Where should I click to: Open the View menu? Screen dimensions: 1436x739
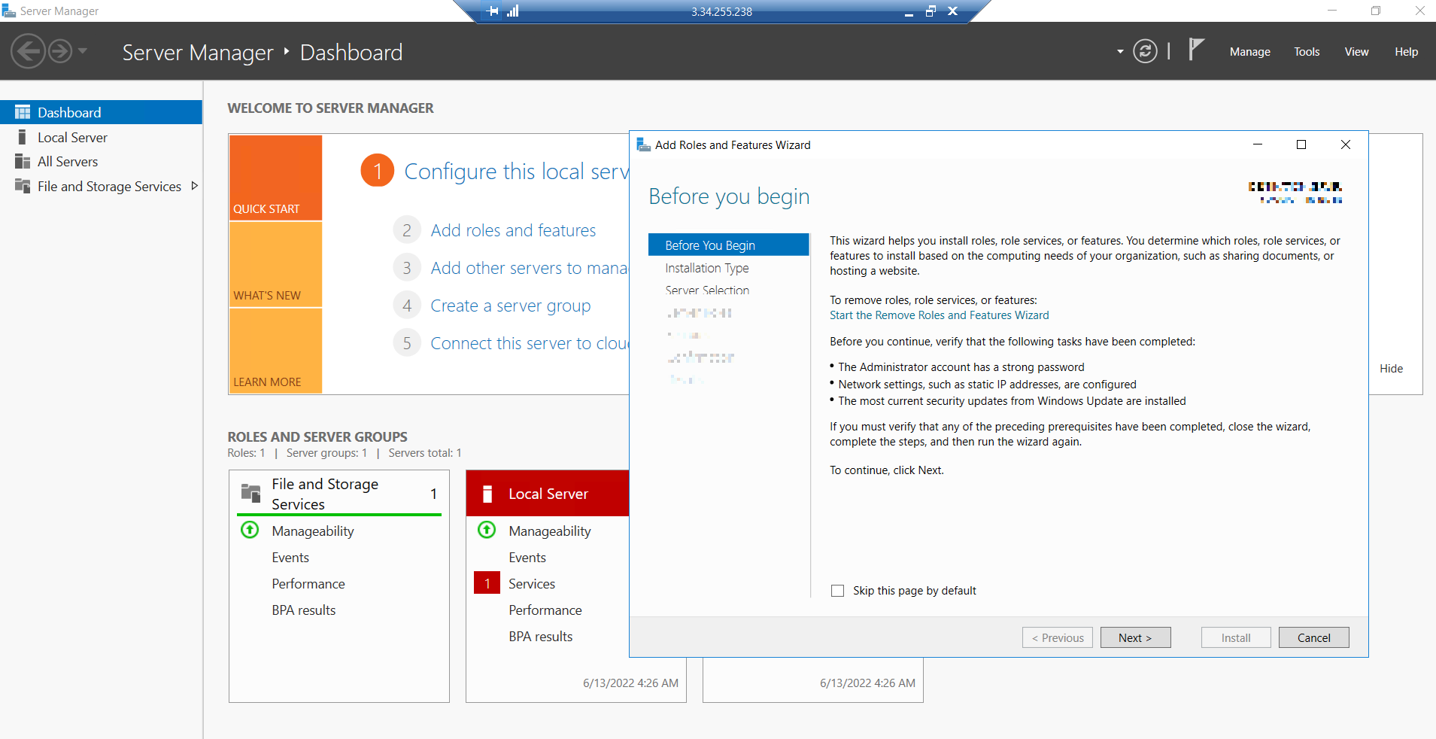[x=1356, y=52]
